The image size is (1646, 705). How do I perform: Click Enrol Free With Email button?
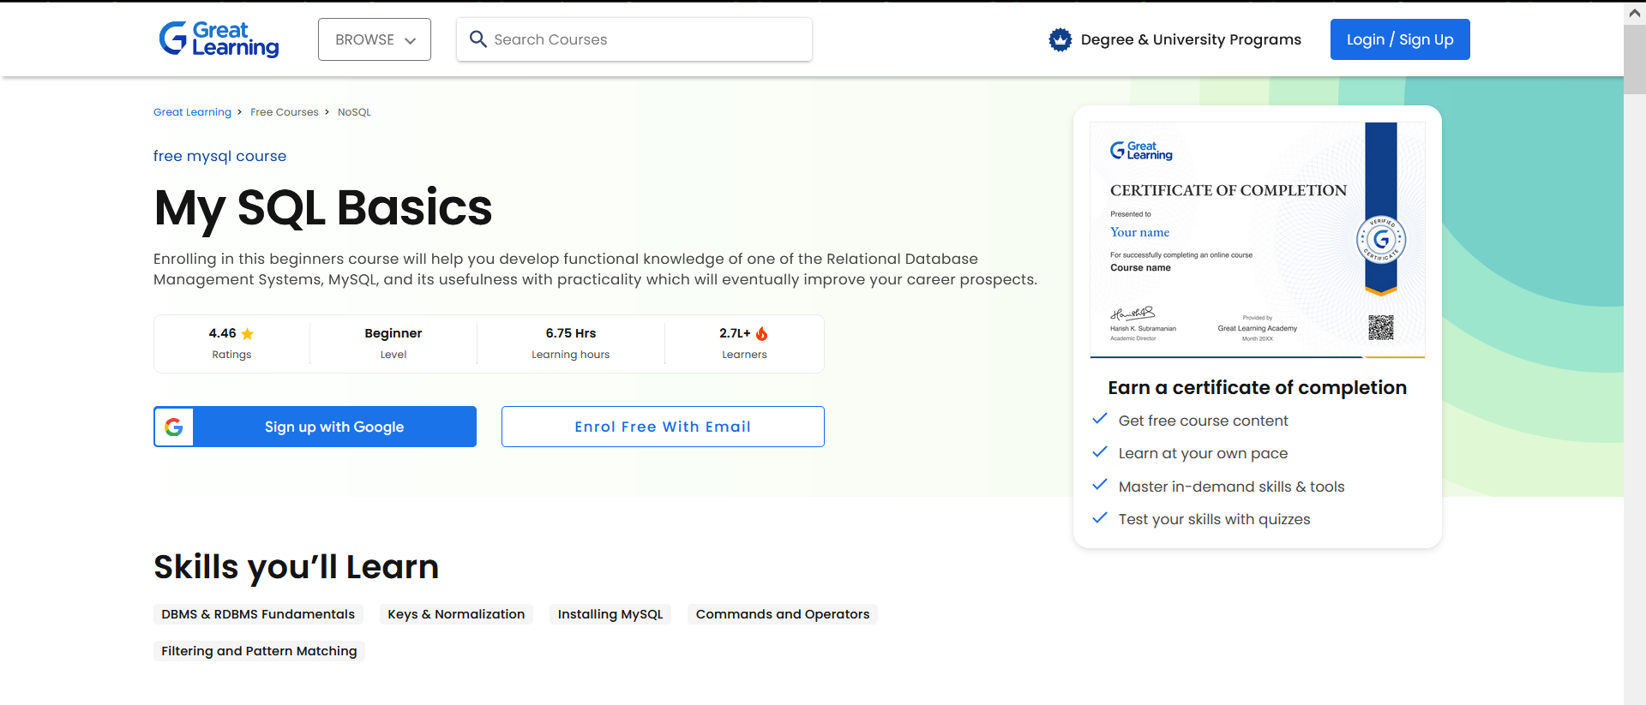(663, 427)
